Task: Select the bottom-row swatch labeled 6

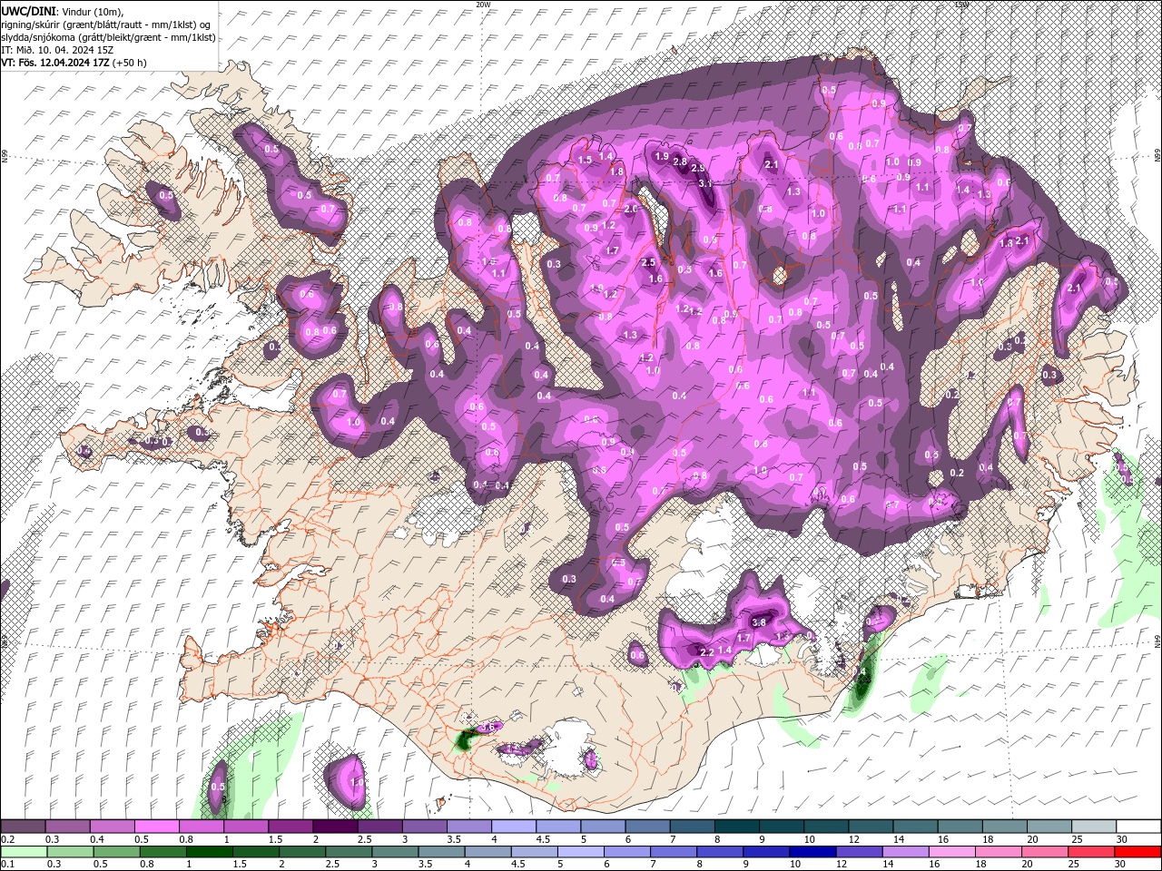Action: pos(627,852)
